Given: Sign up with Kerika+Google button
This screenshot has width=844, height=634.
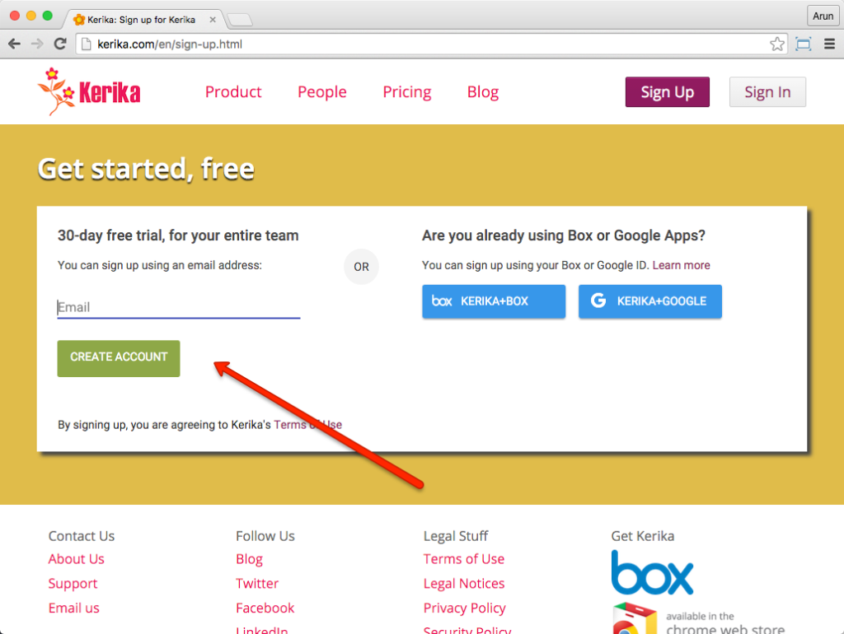Looking at the screenshot, I should pyautogui.click(x=649, y=301).
